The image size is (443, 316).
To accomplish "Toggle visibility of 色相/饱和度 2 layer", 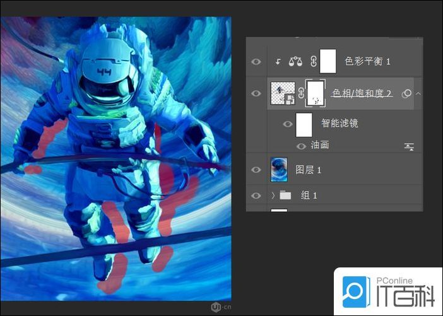I will pyautogui.click(x=256, y=93).
